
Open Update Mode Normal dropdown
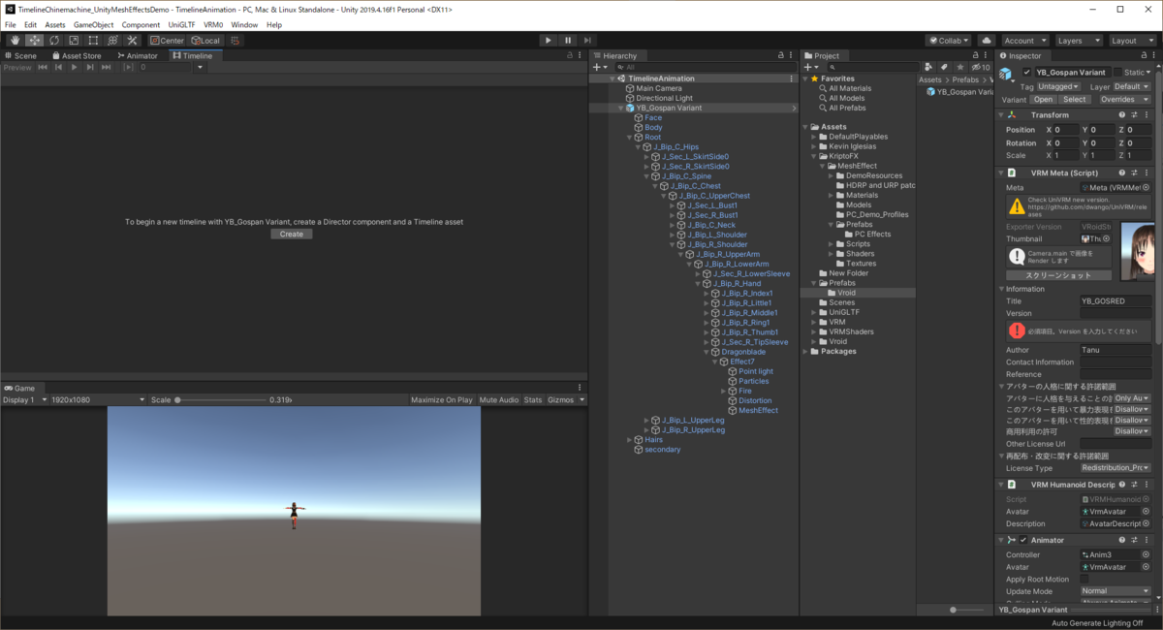[1116, 591]
